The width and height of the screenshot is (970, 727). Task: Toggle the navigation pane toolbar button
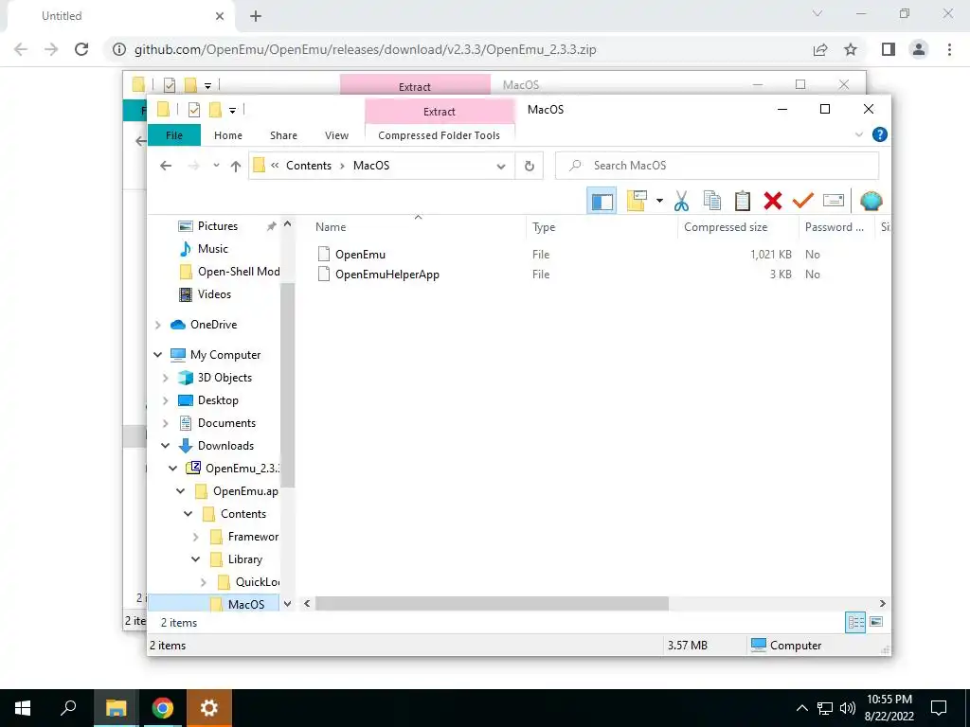602,201
